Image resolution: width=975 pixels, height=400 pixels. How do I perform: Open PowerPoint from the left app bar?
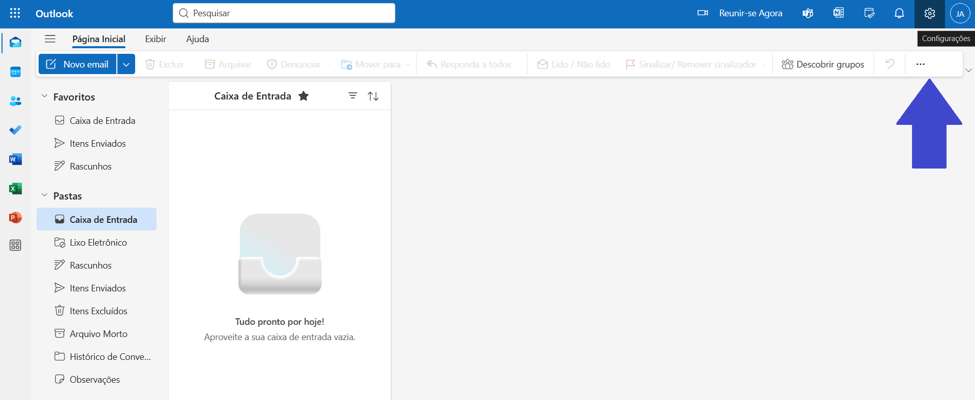(15, 218)
